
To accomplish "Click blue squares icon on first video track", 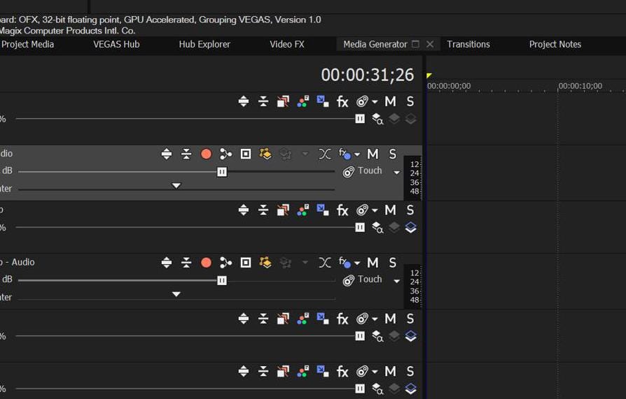I will pyautogui.click(x=323, y=101).
